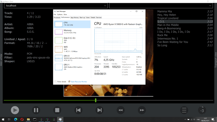Viewport: 217px width, 122px height.
Task: Click the muted volume tray icon
Action: pyautogui.click(x=194, y=119)
